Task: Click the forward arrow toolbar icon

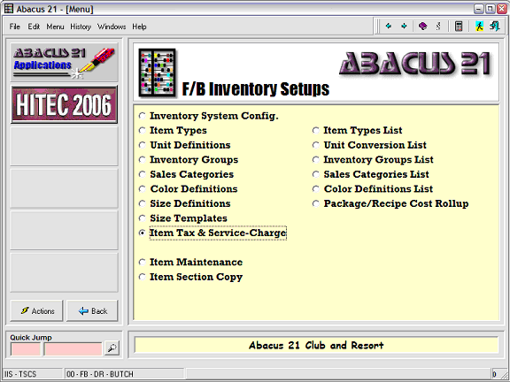Action: [404, 26]
